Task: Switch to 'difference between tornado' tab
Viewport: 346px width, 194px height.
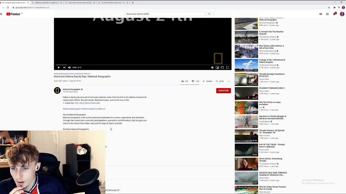Action: pyautogui.click(x=47, y=3)
